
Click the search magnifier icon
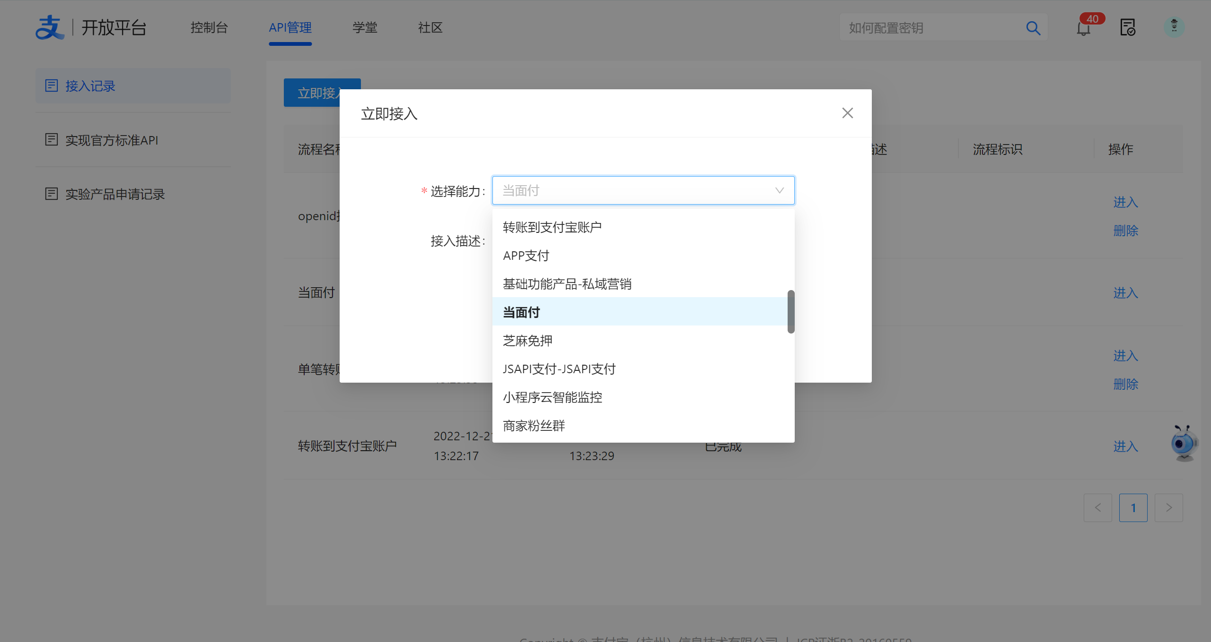(1033, 28)
